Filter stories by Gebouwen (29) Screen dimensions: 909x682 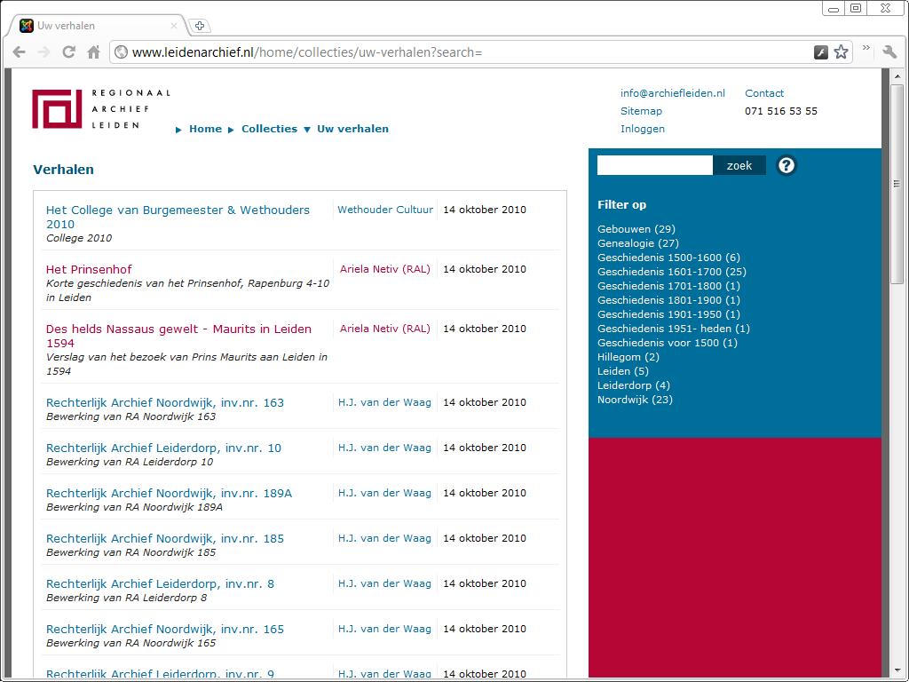[636, 229]
